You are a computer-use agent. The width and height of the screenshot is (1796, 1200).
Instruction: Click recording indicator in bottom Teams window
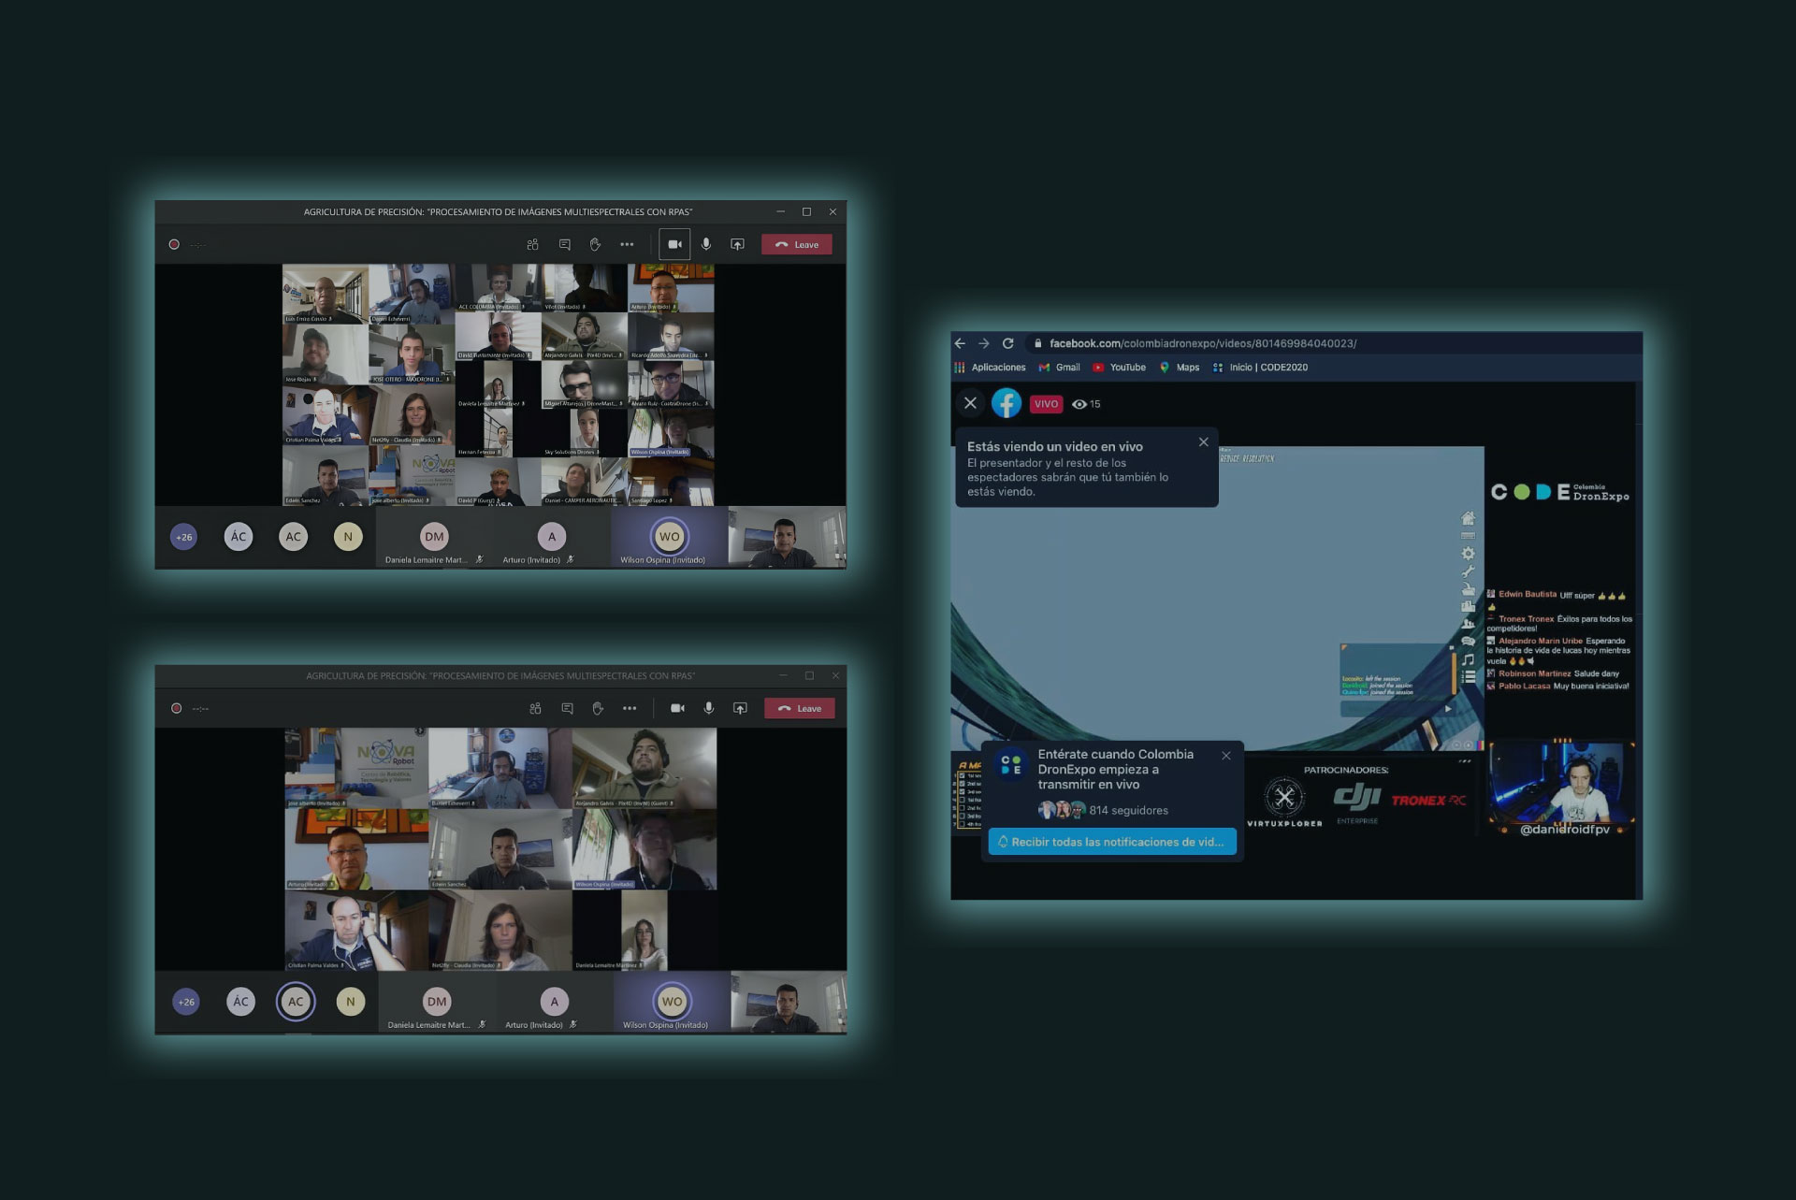[176, 708]
